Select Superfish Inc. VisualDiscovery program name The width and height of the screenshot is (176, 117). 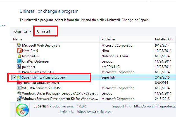pos(44,77)
